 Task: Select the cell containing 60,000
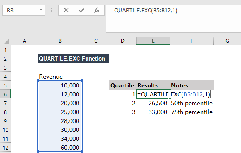pos(60,148)
